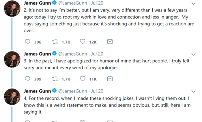This screenshot has height=122, width=202.
Task: Open James Gunn name on tweet 2
Action: click(37, 3)
